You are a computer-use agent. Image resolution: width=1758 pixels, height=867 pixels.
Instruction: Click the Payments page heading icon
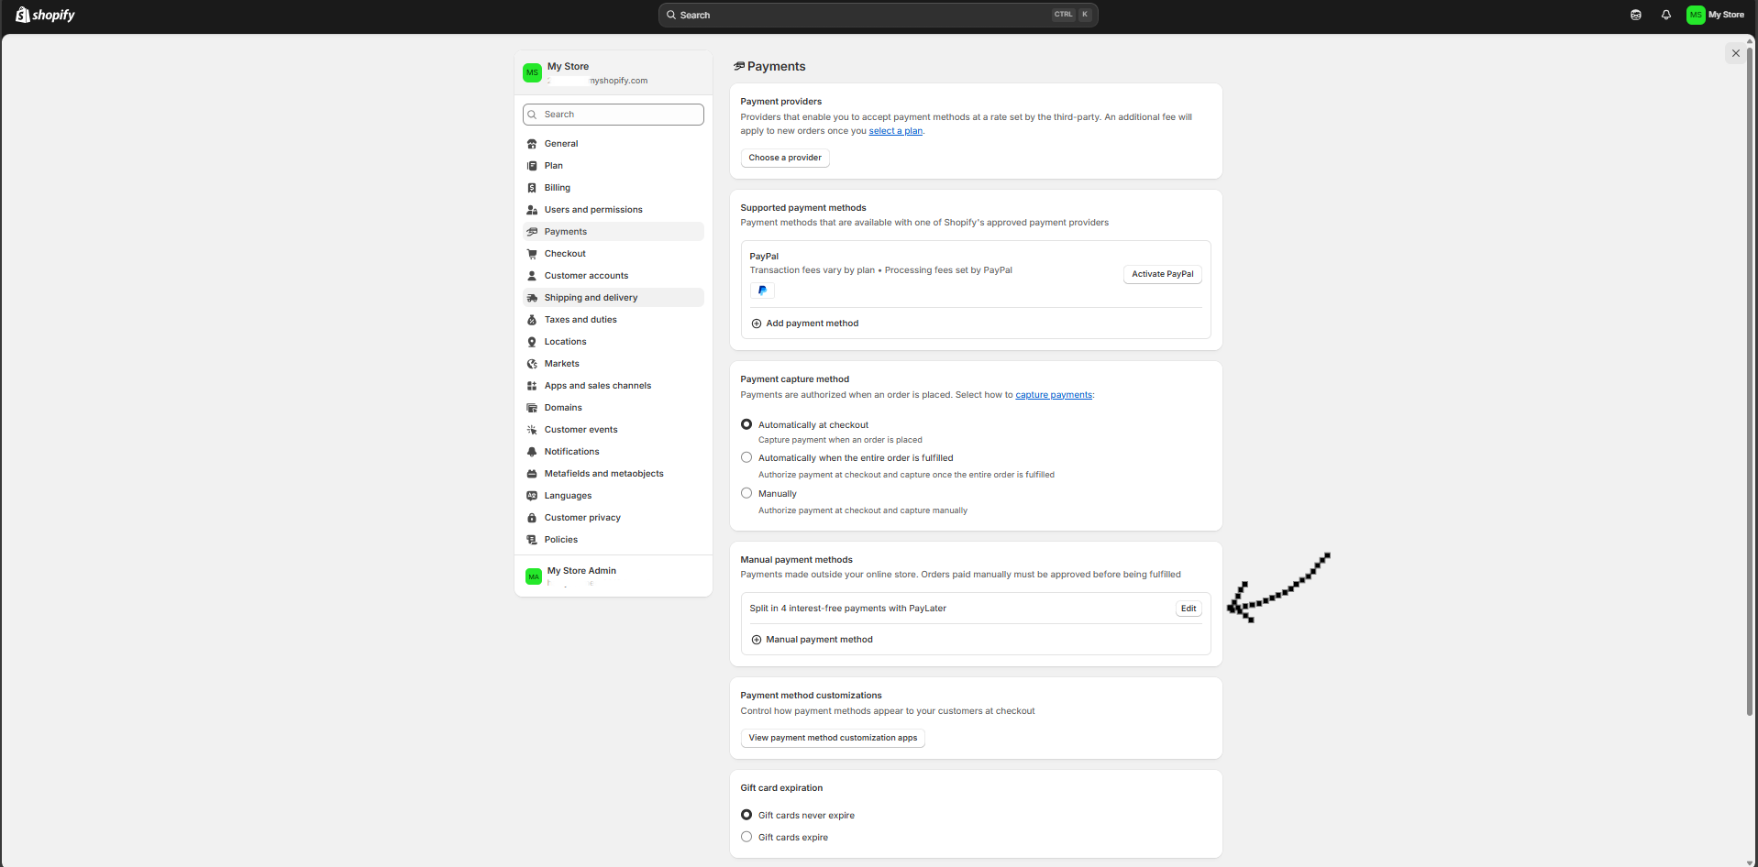point(739,66)
